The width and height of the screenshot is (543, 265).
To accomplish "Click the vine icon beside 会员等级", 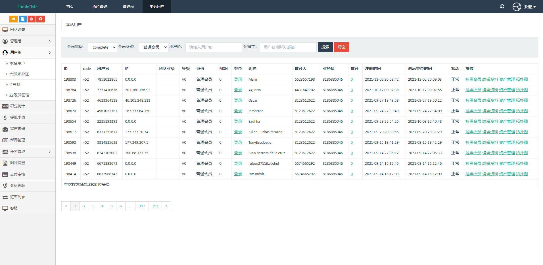I will (x=5, y=186).
